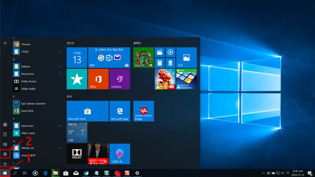Image resolution: width=315 pixels, height=177 pixels.
Task: Click the 플레이 group heading
Action: click(137, 43)
